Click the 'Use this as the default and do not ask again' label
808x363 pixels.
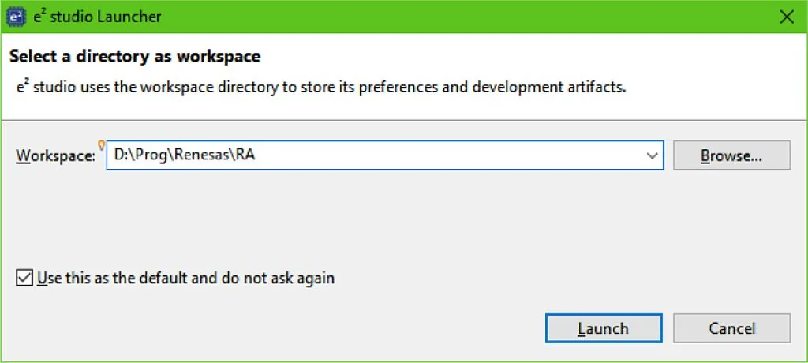tap(186, 278)
